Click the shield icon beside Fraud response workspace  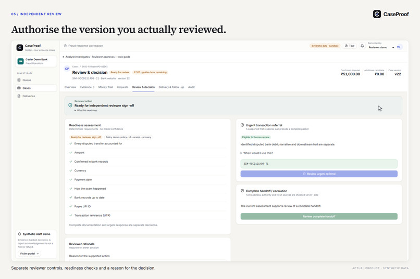point(65,46)
